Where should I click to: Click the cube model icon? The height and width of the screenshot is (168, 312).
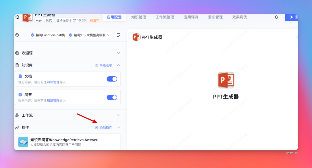pos(17,35)
